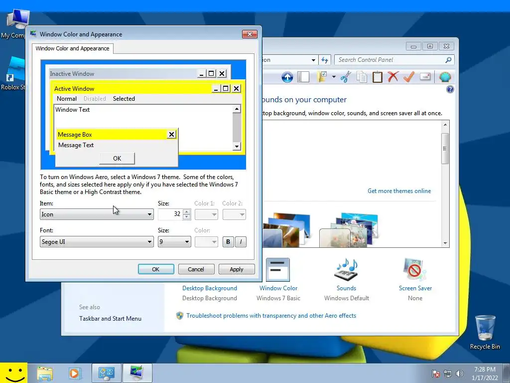Click the Inactive Window title bar preview
The image size is (510, 383).
point(123,74)
